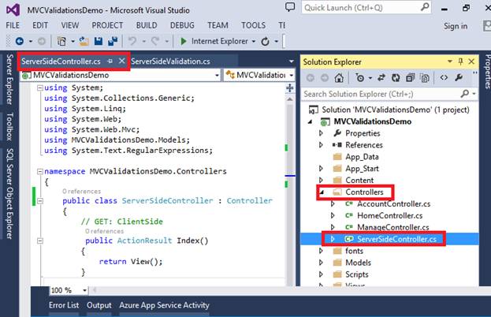Screen dimensions: 491x317
Task: Click the Navigate Backward arrow button
Action: pyautogui.click(x=20, y=41)
